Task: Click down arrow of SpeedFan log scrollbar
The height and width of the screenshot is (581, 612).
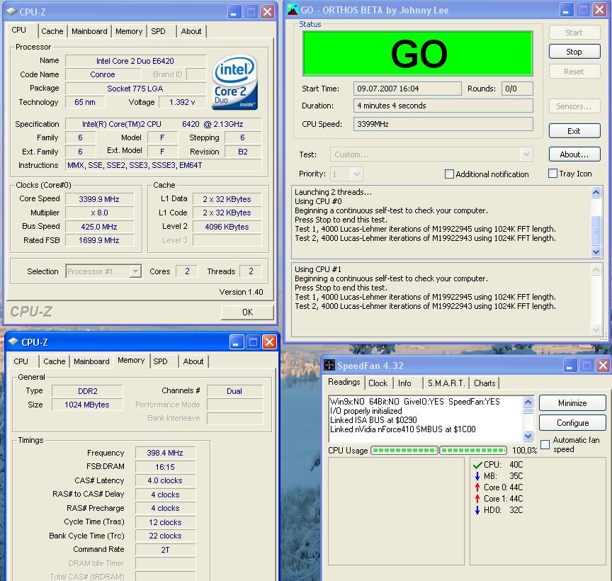Action: click(528, 436)
